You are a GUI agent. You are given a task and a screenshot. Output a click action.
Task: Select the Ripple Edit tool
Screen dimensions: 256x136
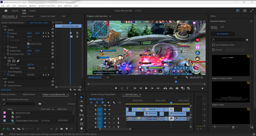[x=82, y=106]
